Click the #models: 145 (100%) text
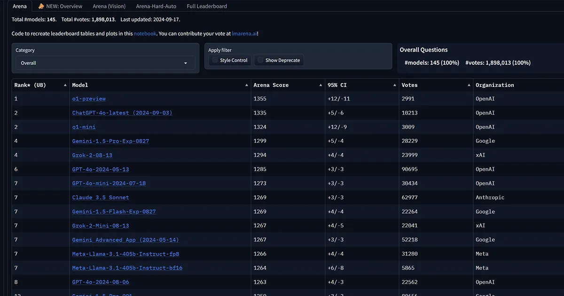The image size is (564, 296). [432, 62]
